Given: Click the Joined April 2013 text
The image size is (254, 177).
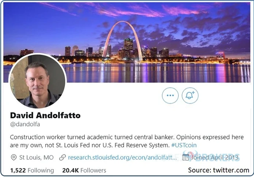Looking at the screenshot, I should (215, 157).
